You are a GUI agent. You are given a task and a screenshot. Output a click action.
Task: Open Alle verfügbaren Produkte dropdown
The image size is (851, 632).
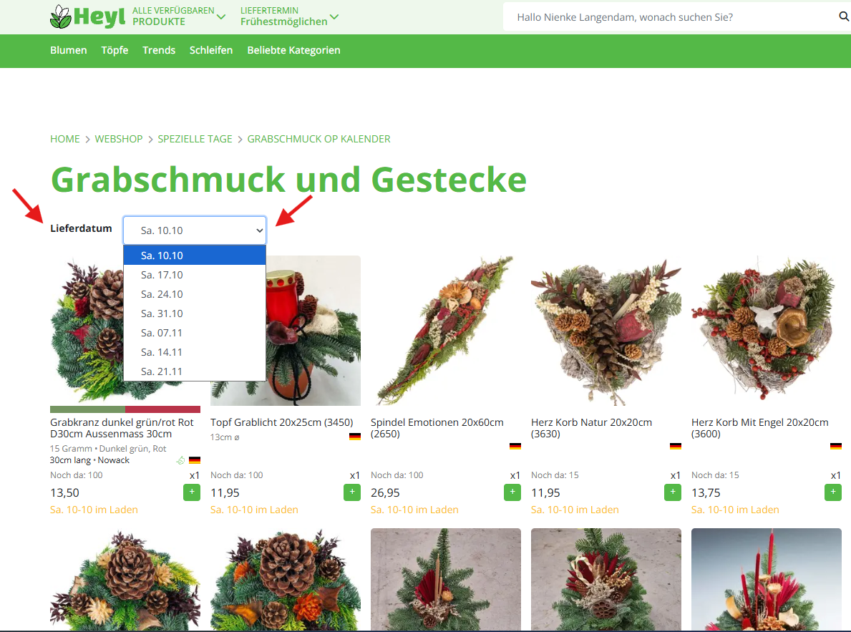coord(179,16)
